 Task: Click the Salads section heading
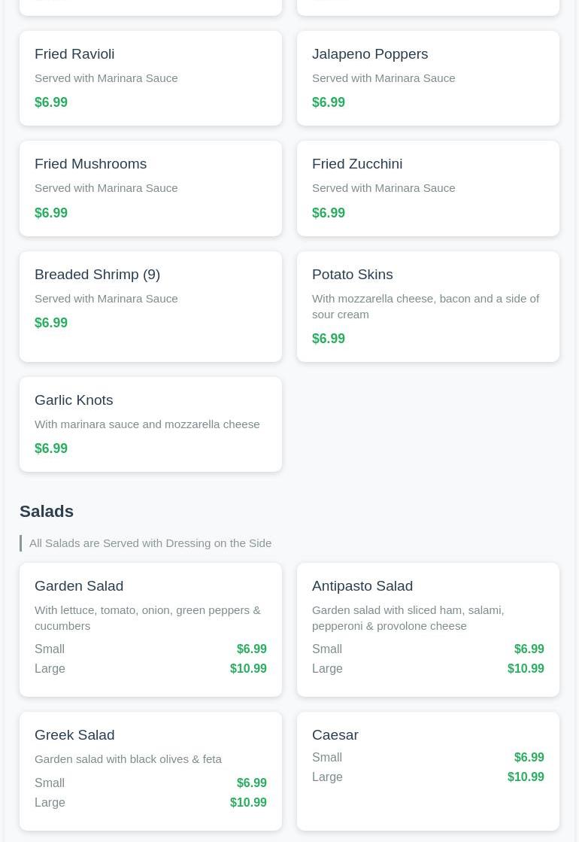47,512
